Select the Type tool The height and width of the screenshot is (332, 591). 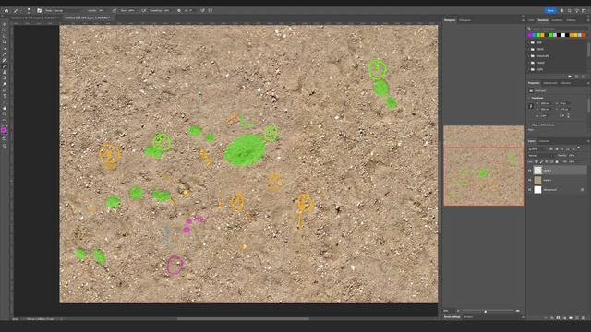click(x=5, y=96)
